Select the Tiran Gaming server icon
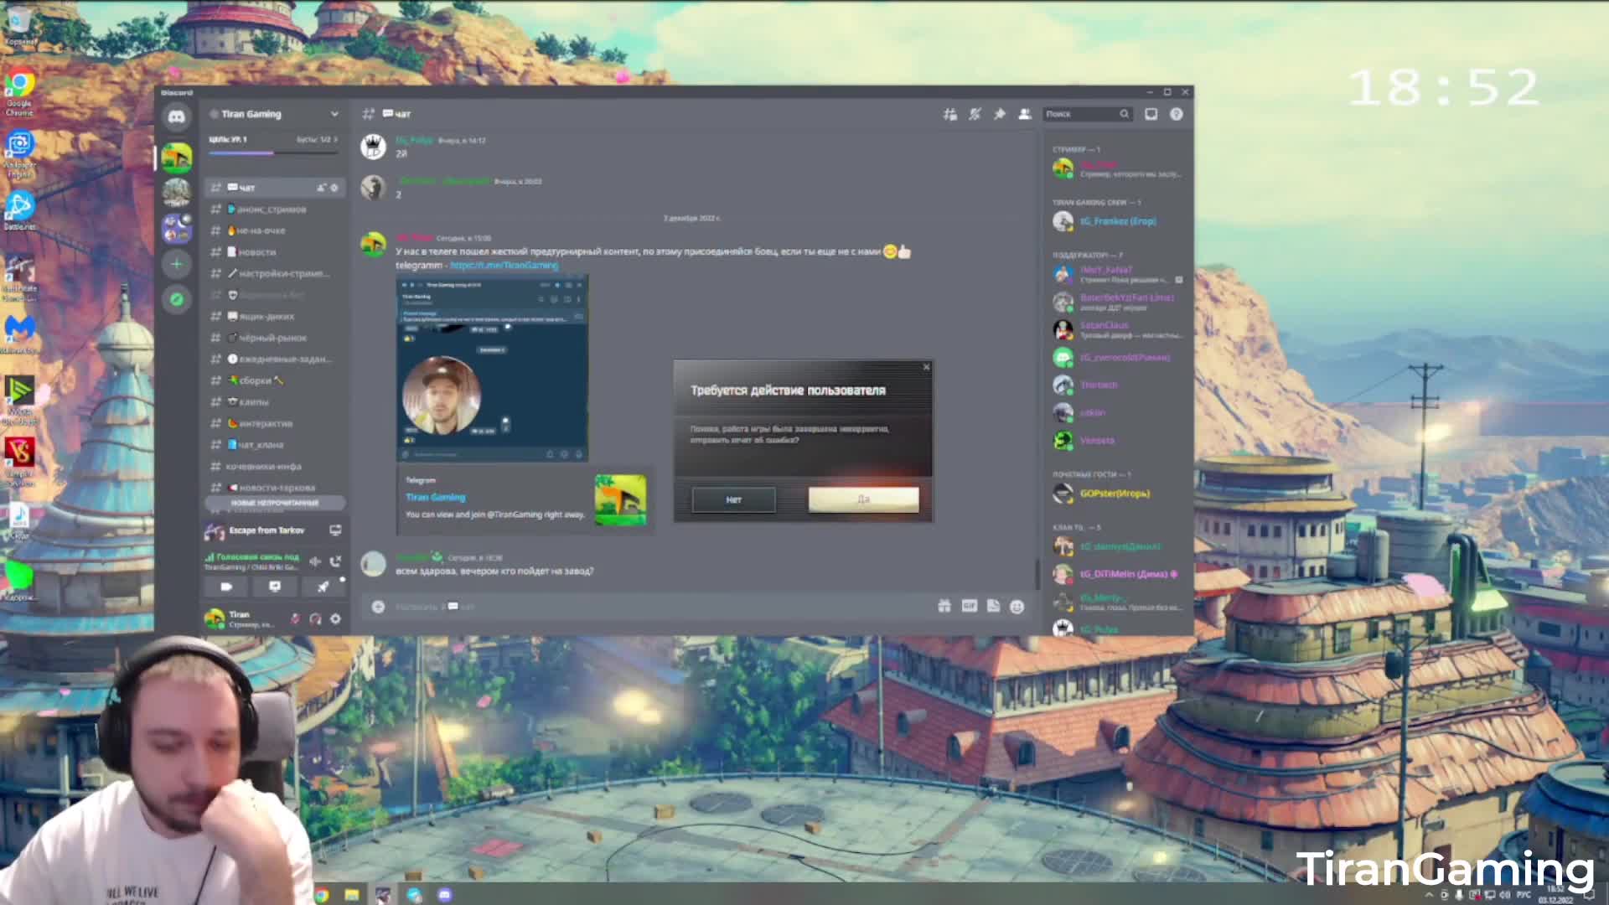The image size is (1609, 905). tap(176, 157)
